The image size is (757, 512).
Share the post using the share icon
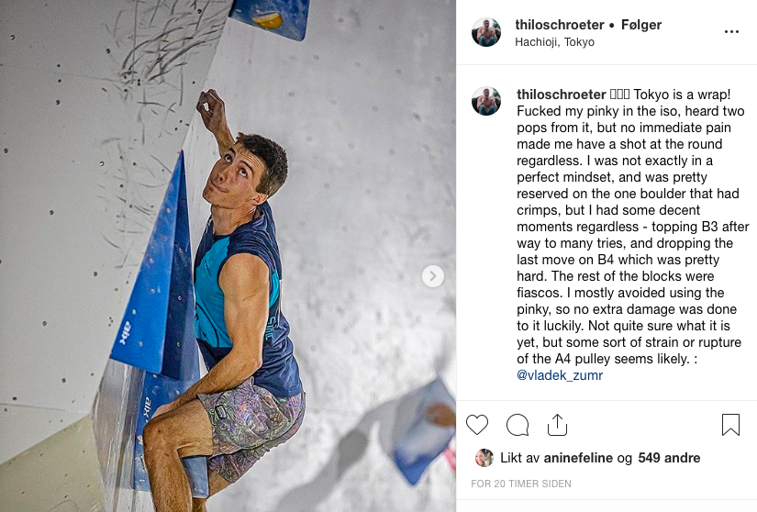(x=557, y=425)
